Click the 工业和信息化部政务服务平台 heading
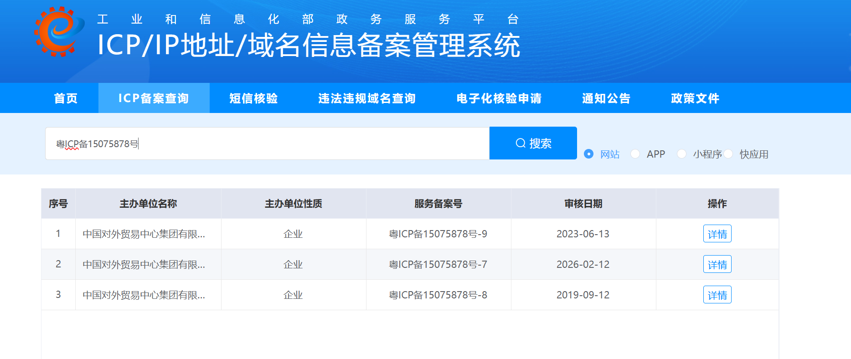This screenshot has width=851, height=359. click(308, 19)
